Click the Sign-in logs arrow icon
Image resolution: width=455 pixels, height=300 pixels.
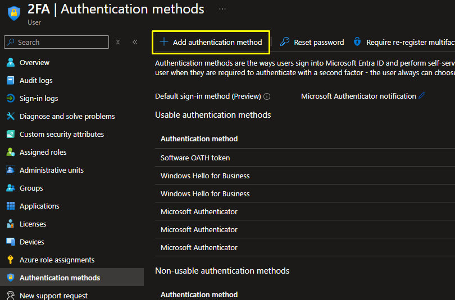click(10, 98)
